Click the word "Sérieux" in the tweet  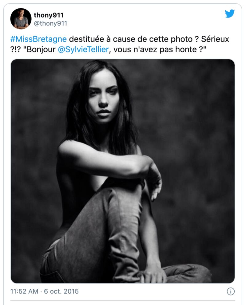tap(215, 39)
